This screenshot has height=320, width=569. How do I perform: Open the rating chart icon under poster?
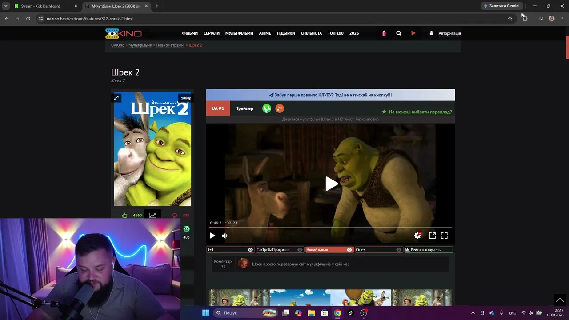152,215
